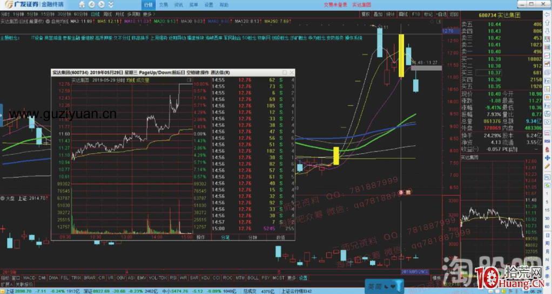Switch to the 数值 tab in the popup
This screenshot has height=294, width=552.
[x=280, y=237]
